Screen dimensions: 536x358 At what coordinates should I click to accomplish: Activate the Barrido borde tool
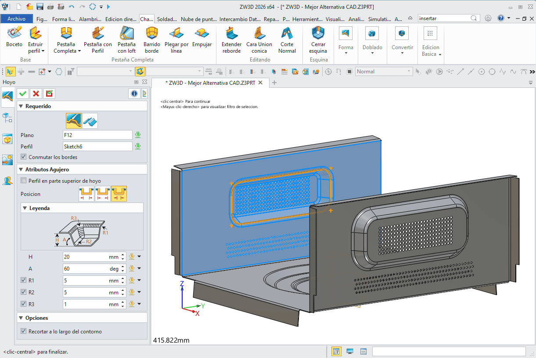coord(151,40)
